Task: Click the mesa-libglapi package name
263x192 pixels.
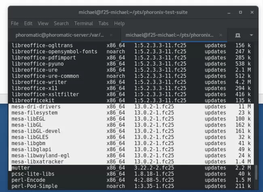Action: tap(32, 150)
